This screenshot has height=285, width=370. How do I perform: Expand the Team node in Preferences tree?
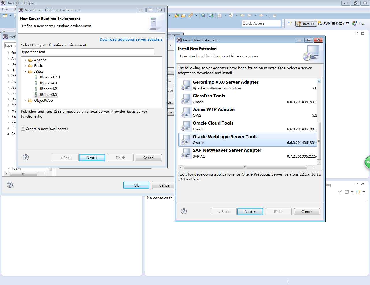(x=8, y=169)
